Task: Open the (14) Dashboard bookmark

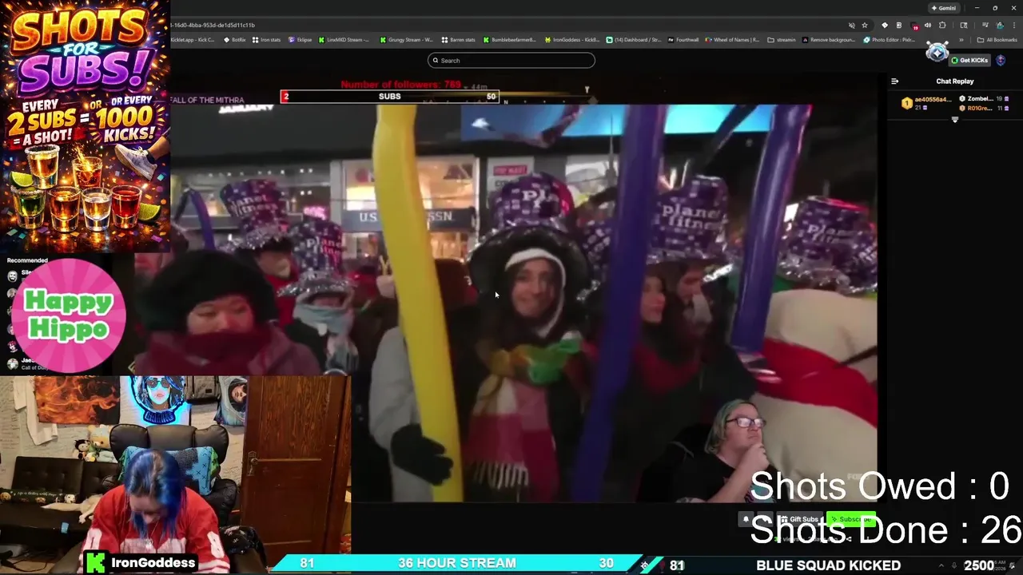Action: (x=634, y=40)
